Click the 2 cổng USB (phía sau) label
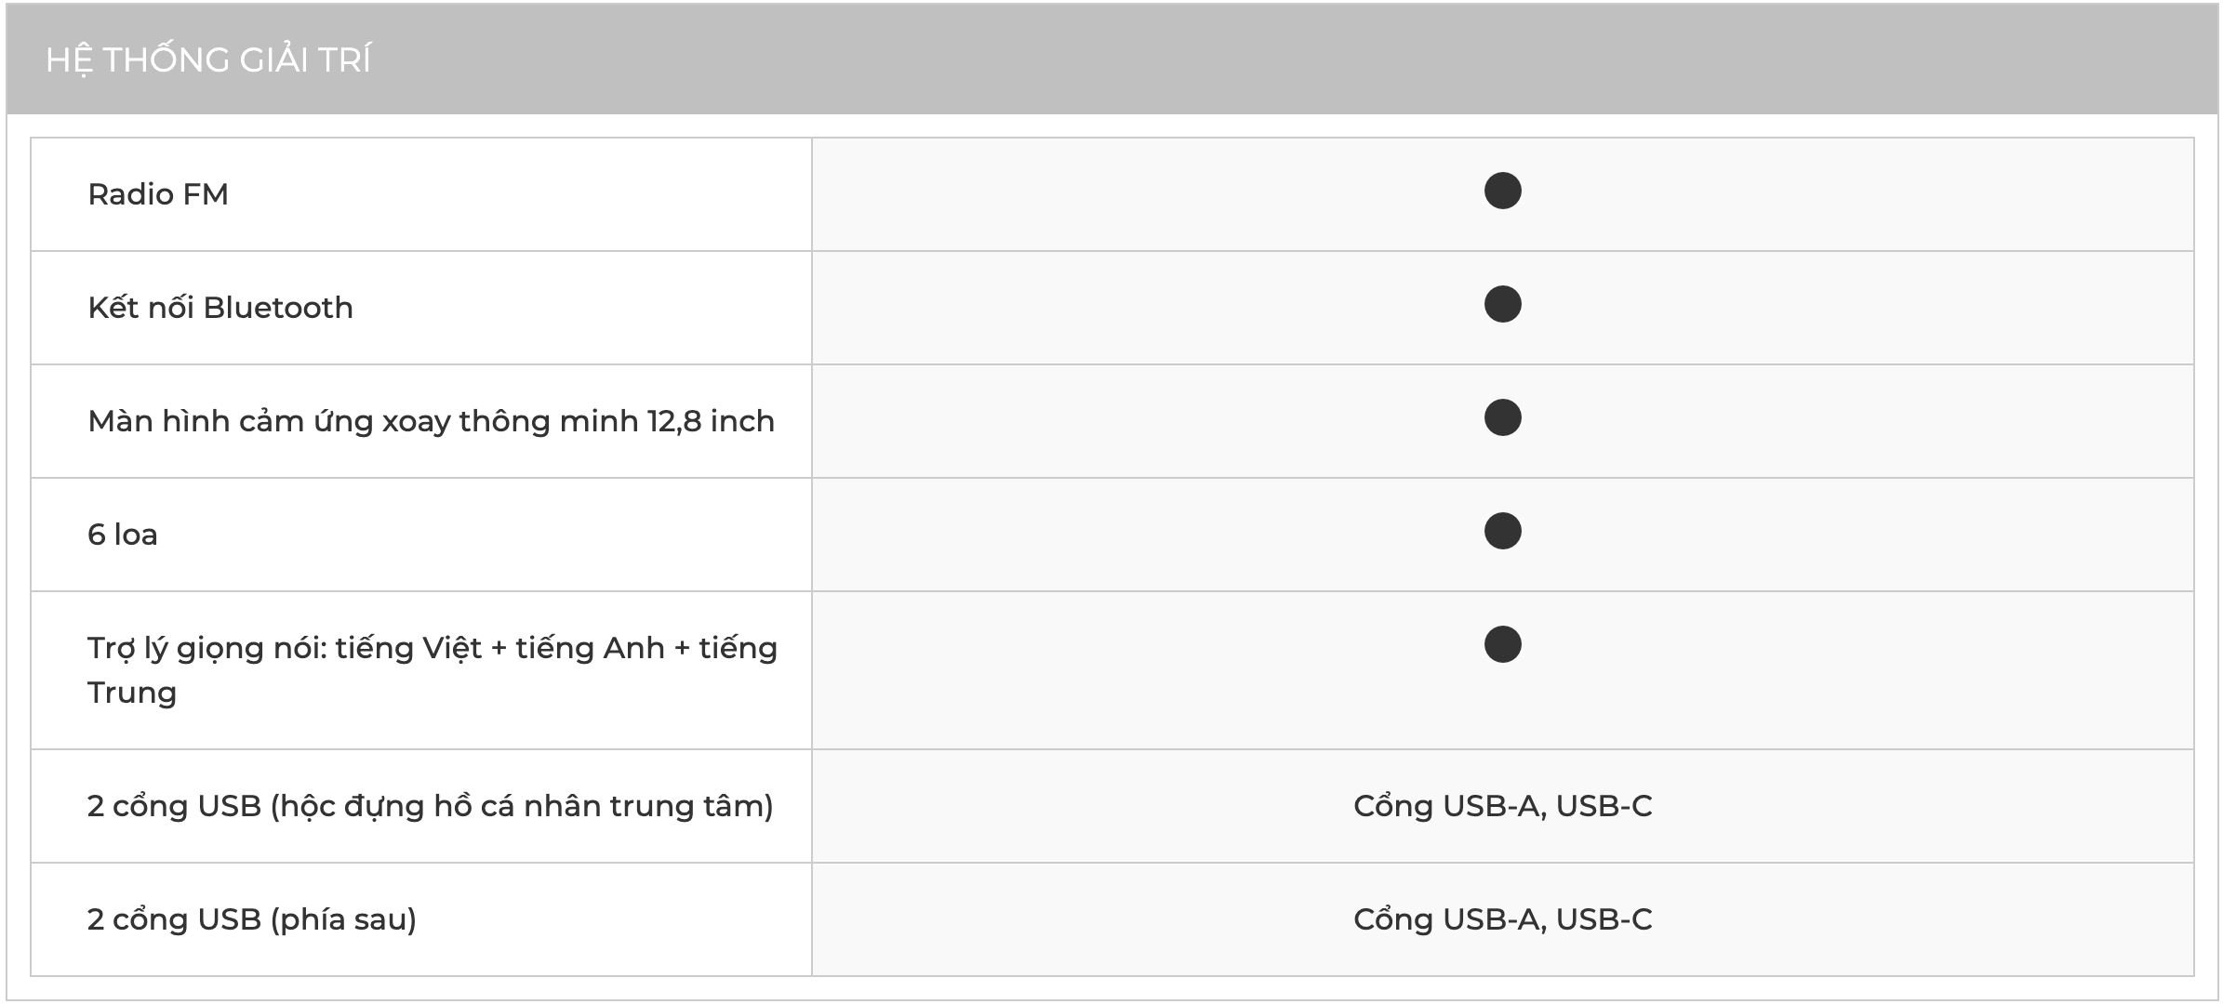The height and width of the screenshot is (1004, 2223). (x=252, y=919)
